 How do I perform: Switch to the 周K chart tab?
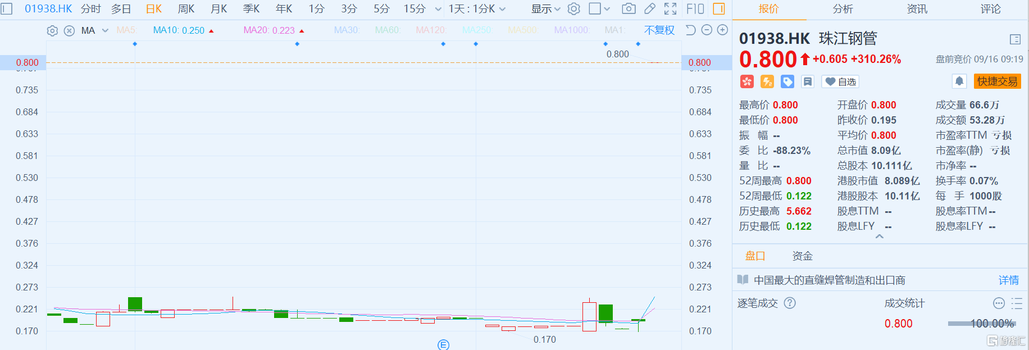point(186,9)
